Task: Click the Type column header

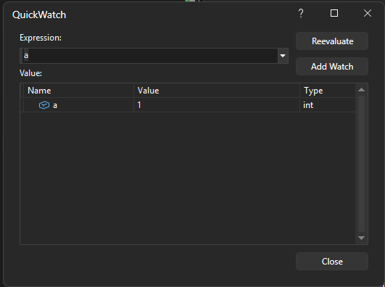Action: point(328,91)
